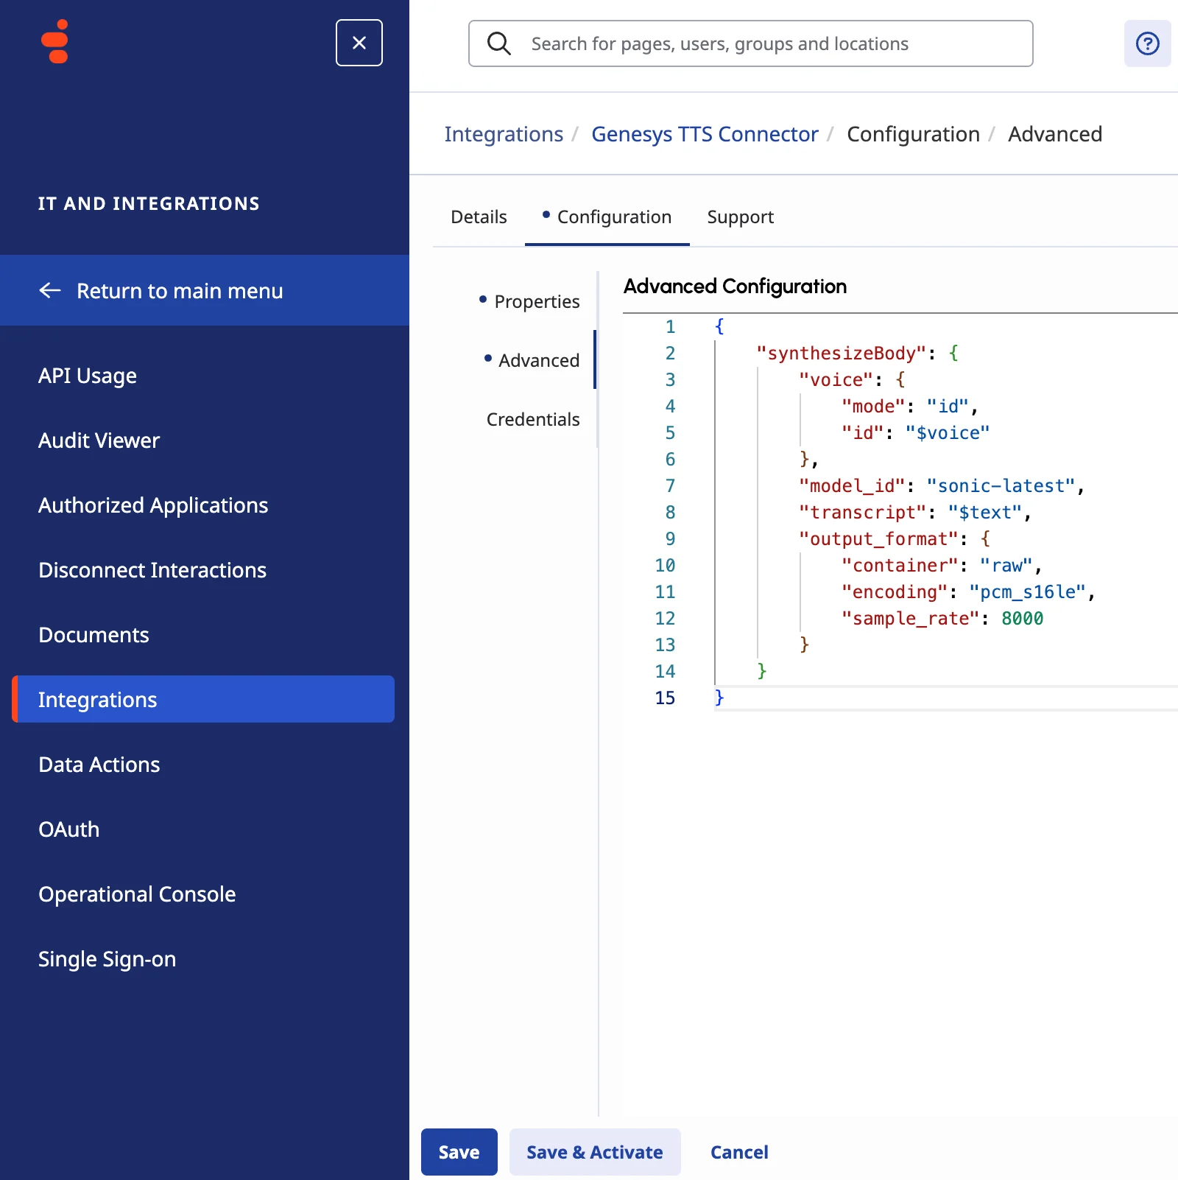1178x1180 pixels.
Task: Select Integrations in sidebar
Action: point(203,699)
